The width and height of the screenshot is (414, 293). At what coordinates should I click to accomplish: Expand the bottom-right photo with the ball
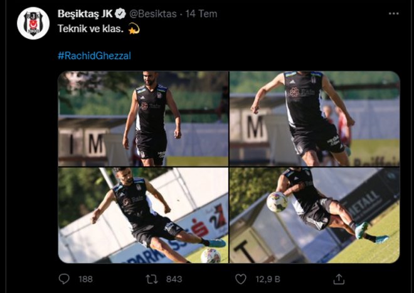[x=314, y=215]
